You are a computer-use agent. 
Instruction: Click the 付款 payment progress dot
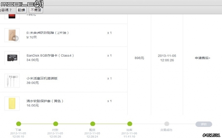[x=55, y=124]
